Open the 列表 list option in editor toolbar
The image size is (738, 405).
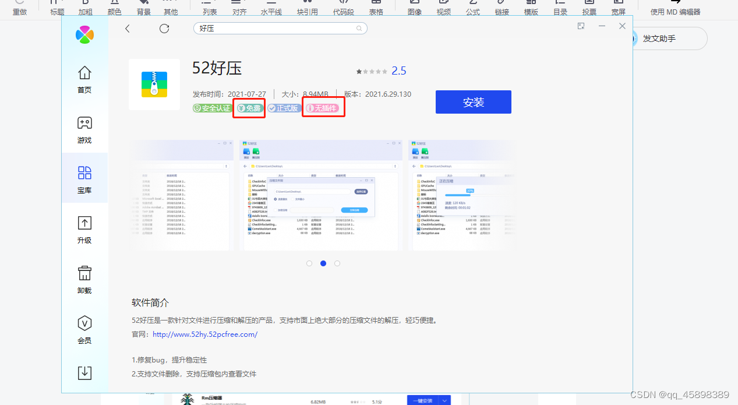(210, 8)
